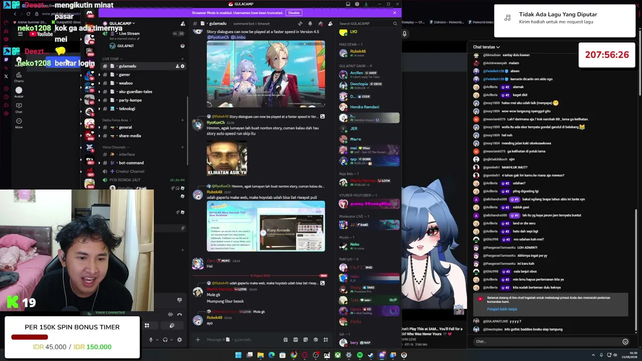Open the bot-command channel
The image size is (642, 361).
[144, 163]
